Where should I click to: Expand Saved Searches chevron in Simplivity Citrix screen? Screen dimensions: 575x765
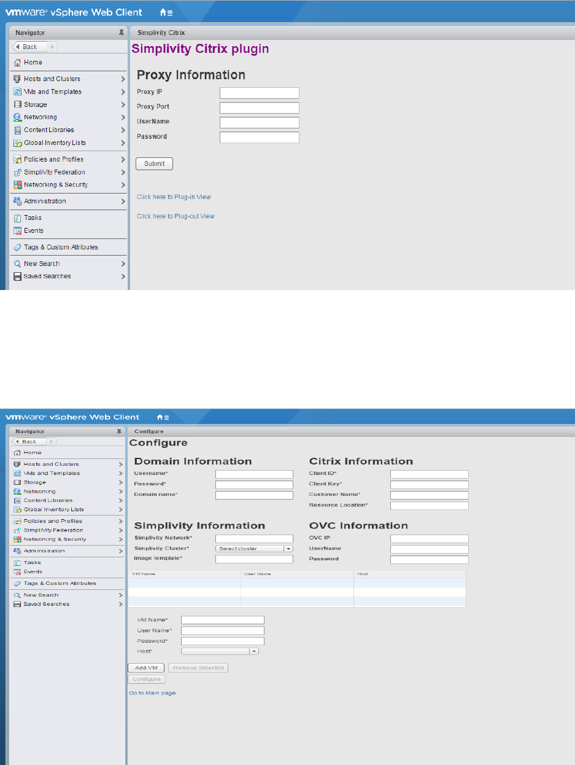pyautogui.click(x=123, y=277)
